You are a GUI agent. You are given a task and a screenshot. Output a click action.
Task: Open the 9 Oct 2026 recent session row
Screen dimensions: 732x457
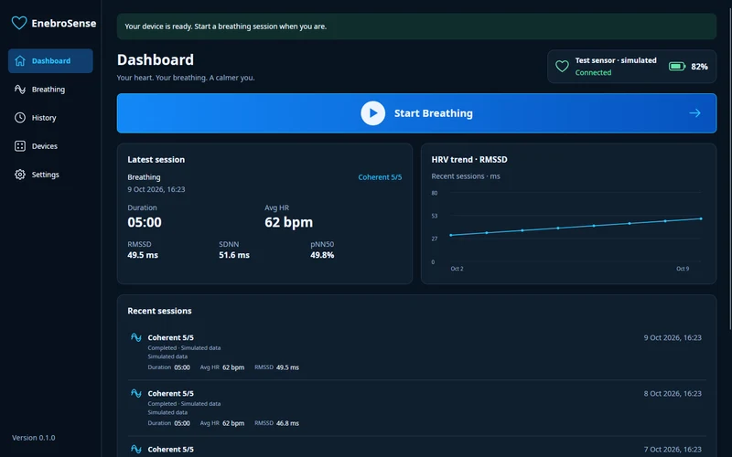tap(416, 352)
